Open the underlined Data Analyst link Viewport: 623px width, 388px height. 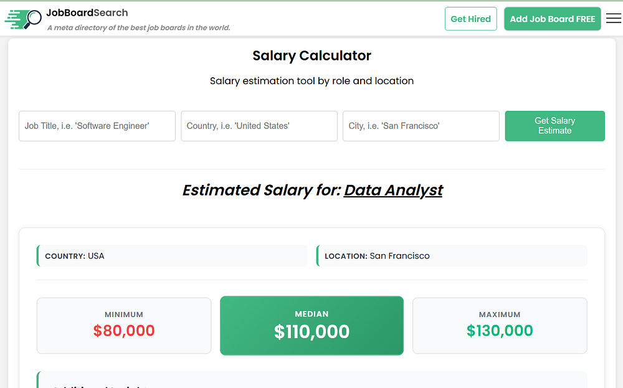tap(393, 190)
